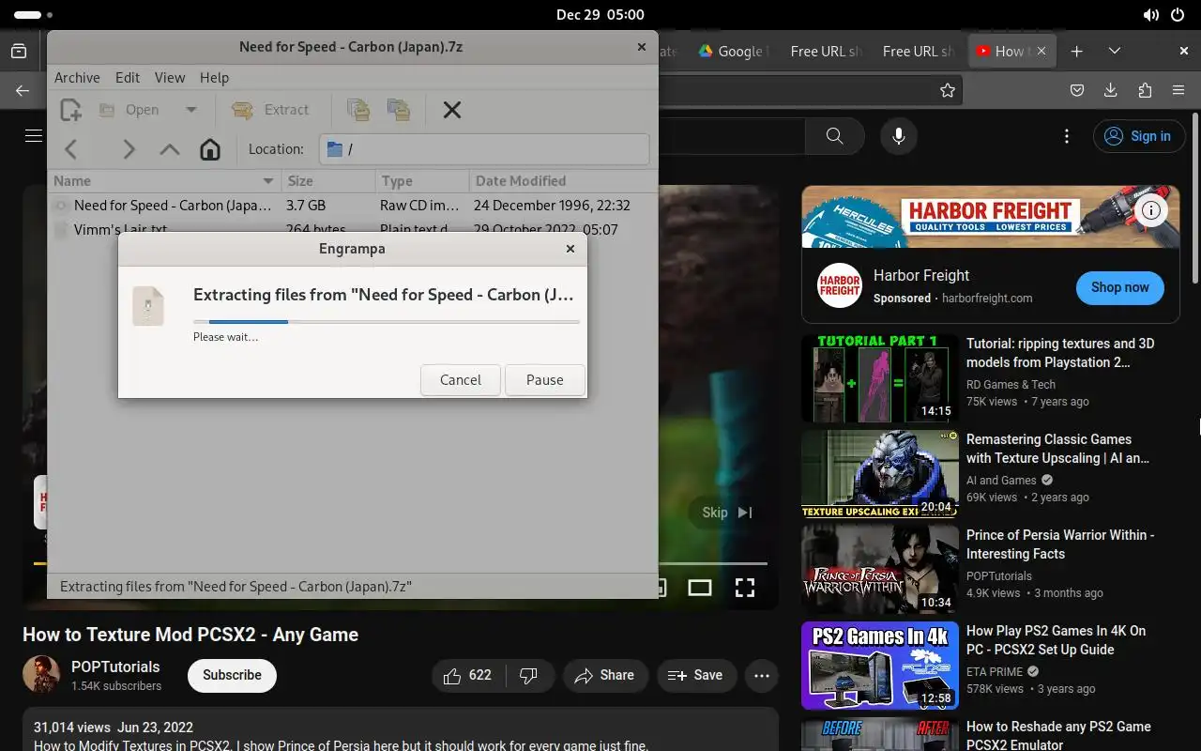Go to archive home location
Image resolution: width=1201 pixels, height=751 pixels.
[210, 149]
